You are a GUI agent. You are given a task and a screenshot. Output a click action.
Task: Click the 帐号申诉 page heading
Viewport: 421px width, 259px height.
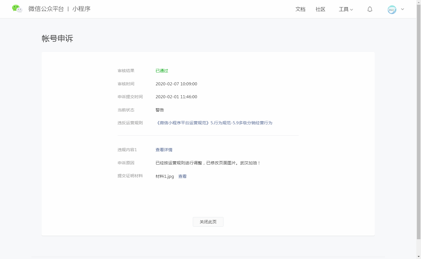[x=57, y=38]
